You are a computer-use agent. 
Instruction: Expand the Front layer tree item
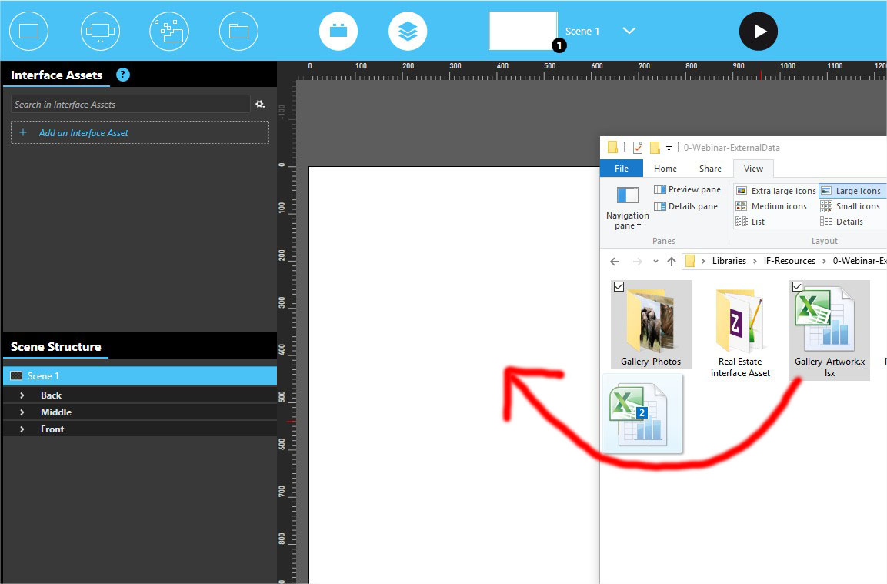pyautogui.click(x=22, y=429)
